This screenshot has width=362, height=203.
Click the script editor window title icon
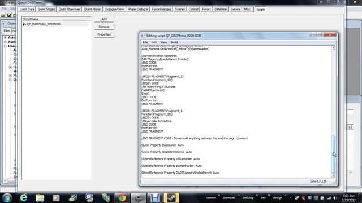(x=143, y=36)
